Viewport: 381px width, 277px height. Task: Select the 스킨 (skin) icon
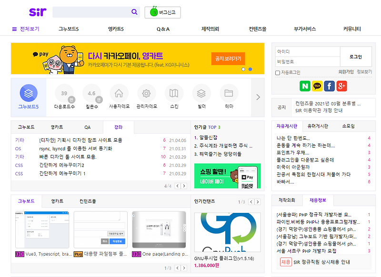point(174,94)
